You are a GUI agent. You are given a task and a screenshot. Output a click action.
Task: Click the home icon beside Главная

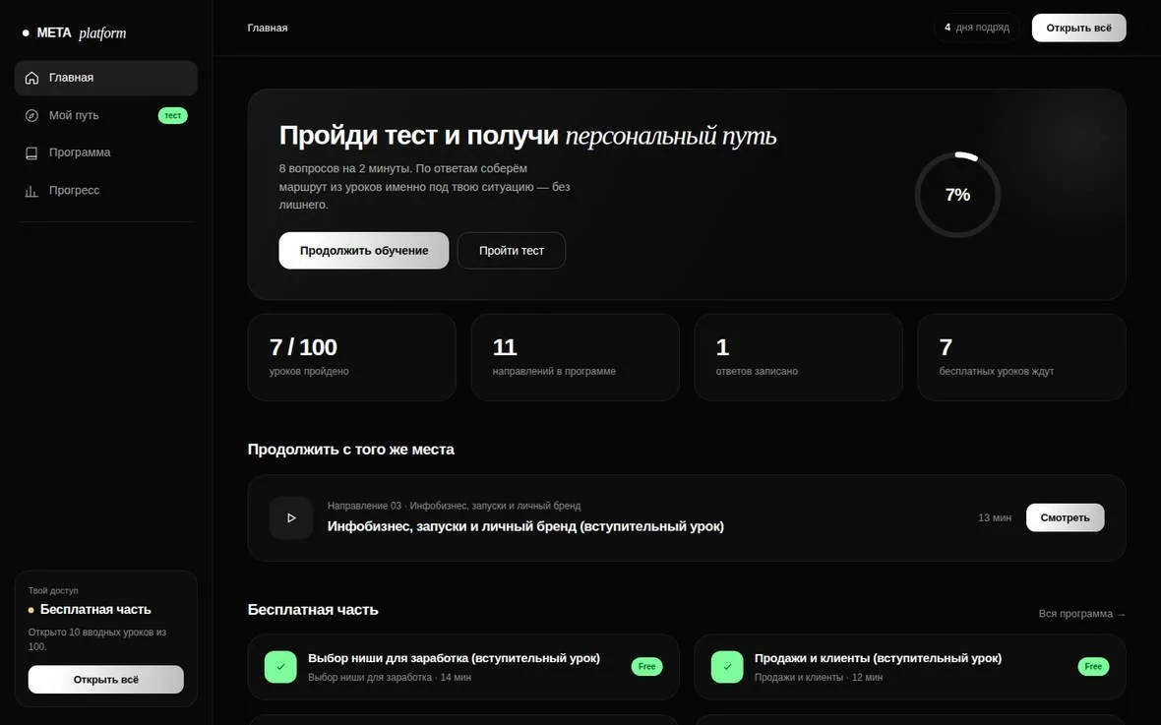pyautogui.click(x=31, y=78)
